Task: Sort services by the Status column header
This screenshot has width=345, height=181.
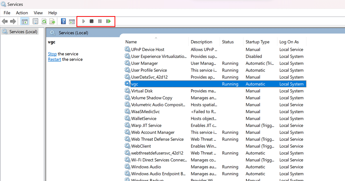Action: pyautogui.click(x=228, y=42)
